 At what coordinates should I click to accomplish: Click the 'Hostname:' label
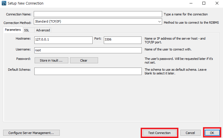pyautogui.click(x=23, y=38)
